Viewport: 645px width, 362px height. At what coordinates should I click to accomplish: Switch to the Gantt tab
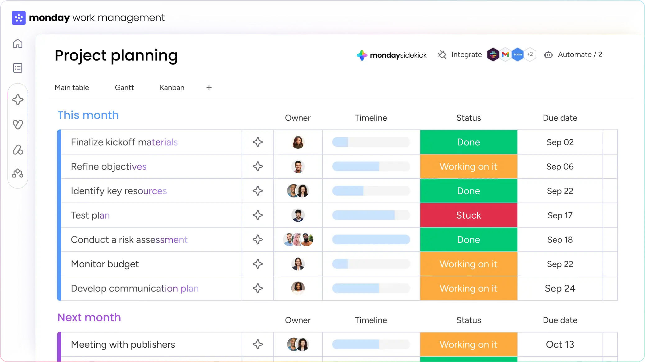pyautogui.click(x=124, y=88)
